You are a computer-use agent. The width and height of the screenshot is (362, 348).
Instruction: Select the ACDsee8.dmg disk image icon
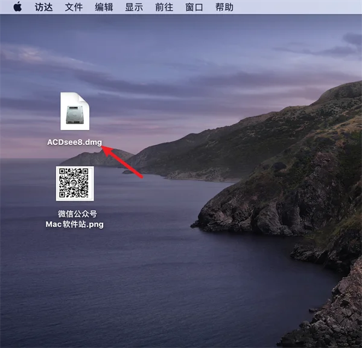75,111
